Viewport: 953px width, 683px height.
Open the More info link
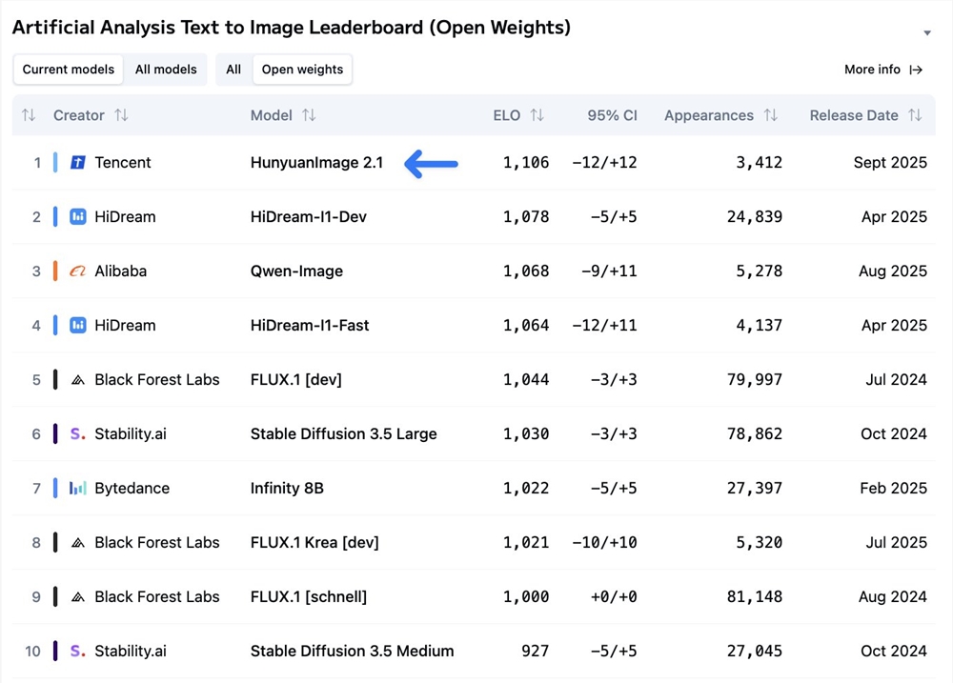(x=882, y=70)
